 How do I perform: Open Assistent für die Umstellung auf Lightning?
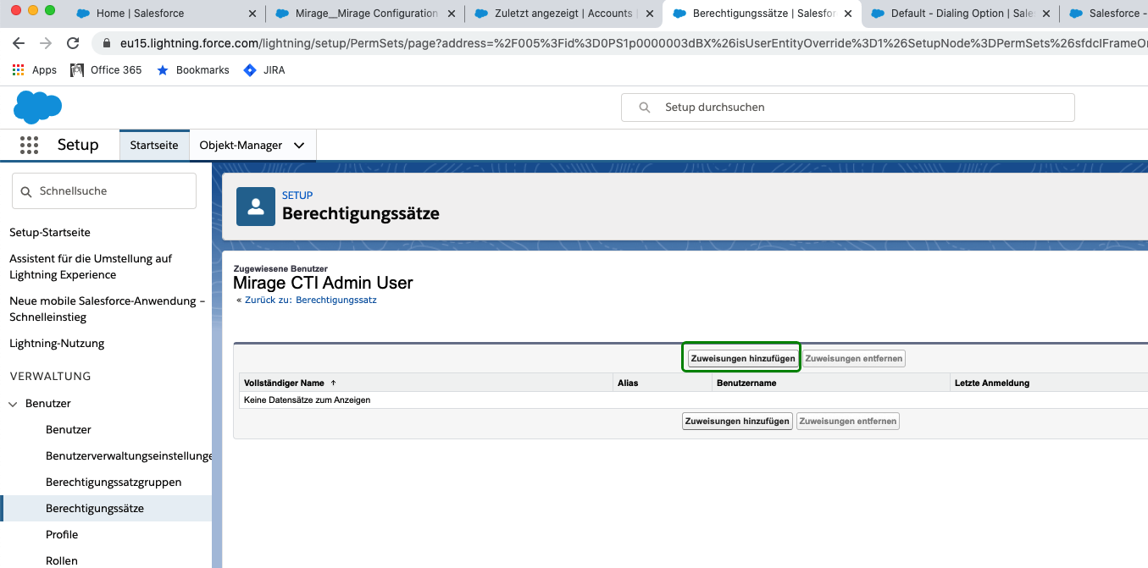pos(91,267)
